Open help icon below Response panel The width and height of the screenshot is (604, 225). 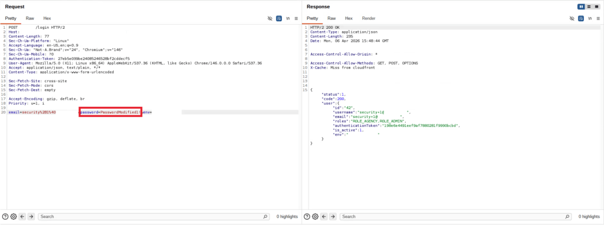(307, 217)
